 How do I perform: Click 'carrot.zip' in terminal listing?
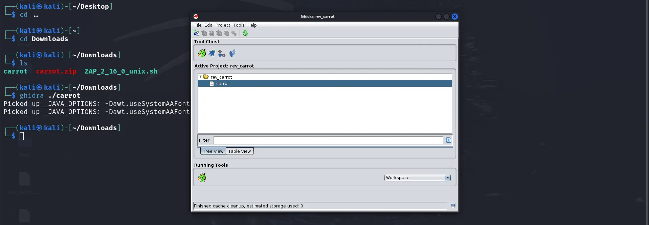pos(56,71)
